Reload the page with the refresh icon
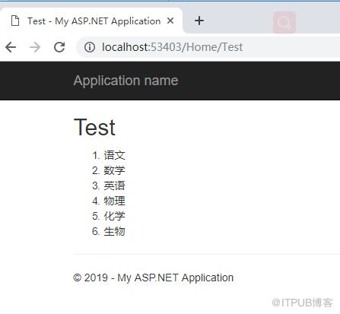The width and height of the screenshot is (340, 314). (x=59, y=47)
